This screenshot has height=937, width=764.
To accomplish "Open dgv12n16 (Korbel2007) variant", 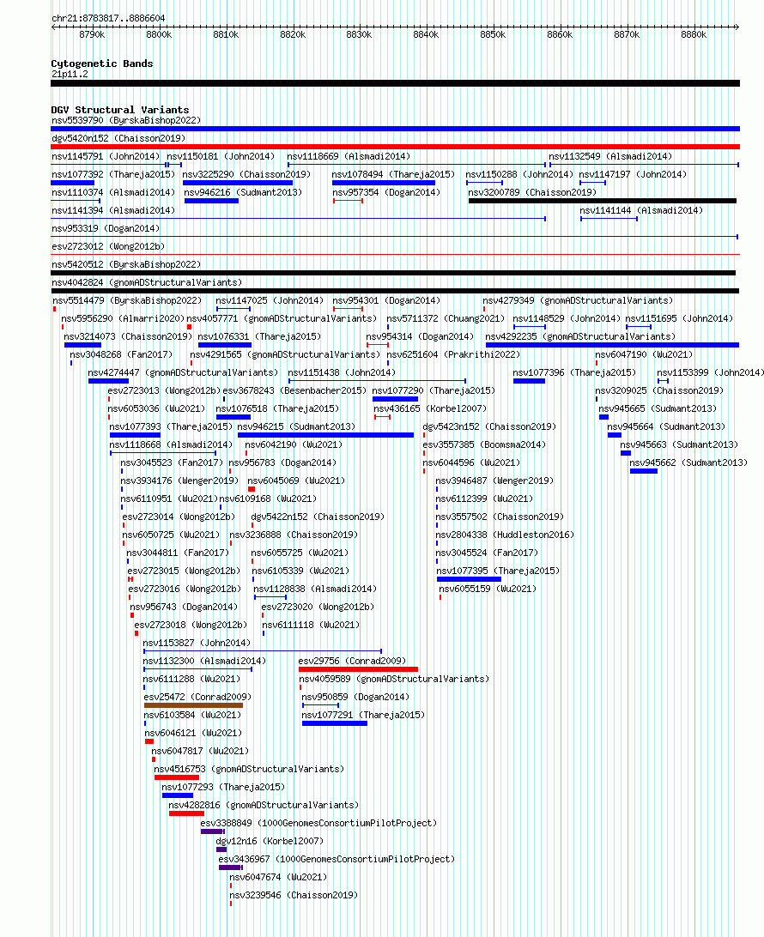I will click(270, 841).
